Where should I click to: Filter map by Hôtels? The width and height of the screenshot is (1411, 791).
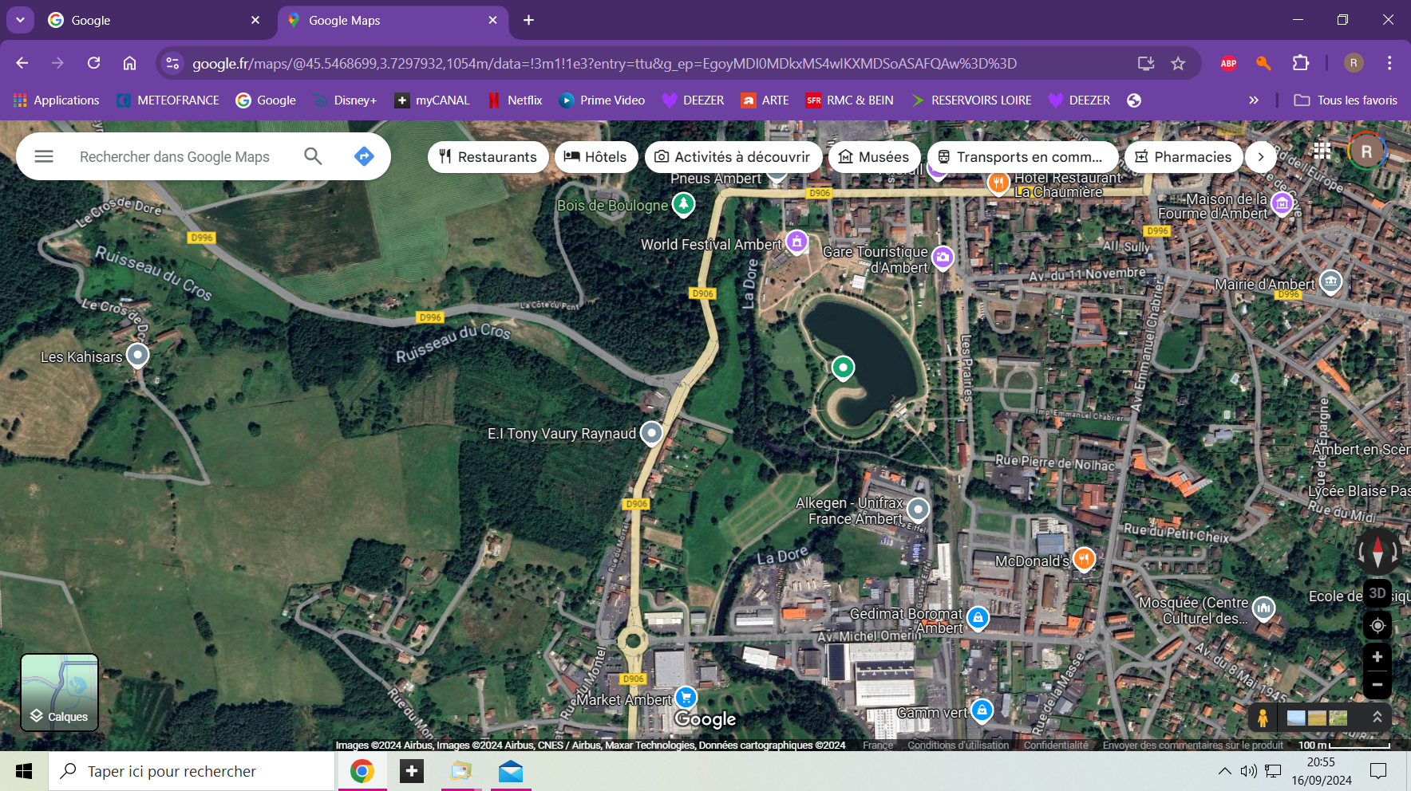coord(595,157)
